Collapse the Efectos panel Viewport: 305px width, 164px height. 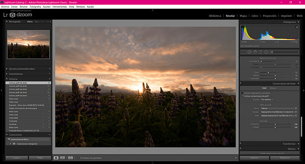pyautogui.click(x=298, y=149)
